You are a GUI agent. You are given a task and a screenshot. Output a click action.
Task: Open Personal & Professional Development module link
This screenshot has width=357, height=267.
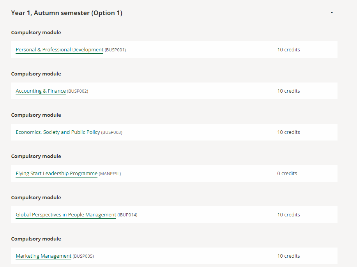[x=59, y=50]
